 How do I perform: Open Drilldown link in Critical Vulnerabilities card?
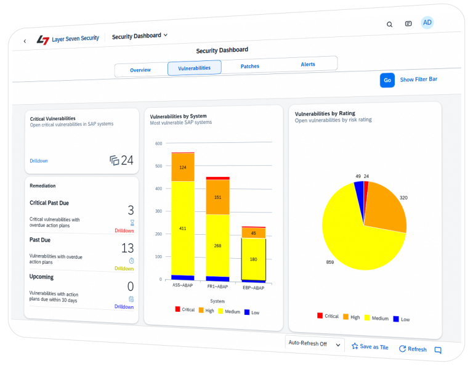(x=39, y=161)
